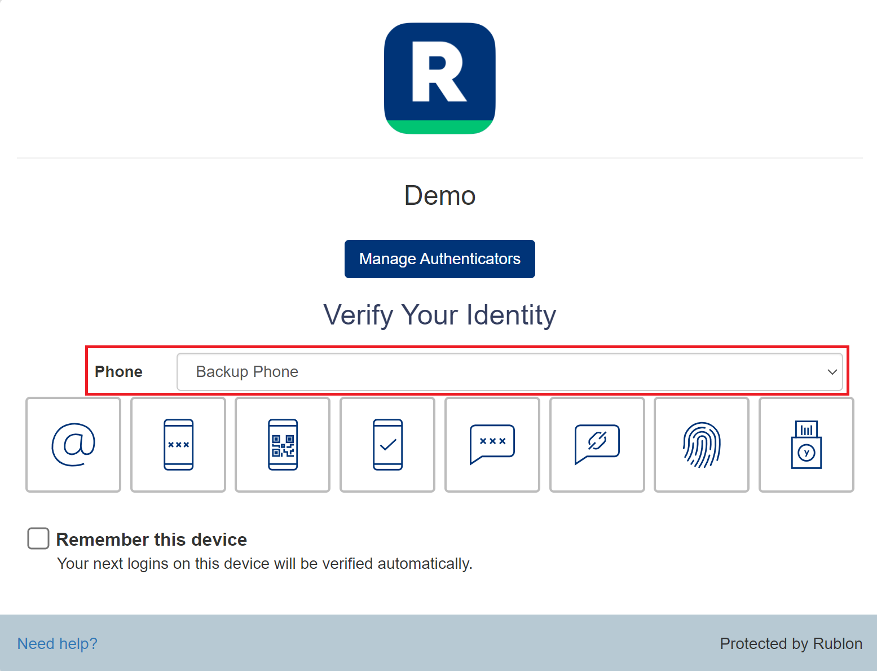
Task: Click the Phone field label
Action: (118, 372)
